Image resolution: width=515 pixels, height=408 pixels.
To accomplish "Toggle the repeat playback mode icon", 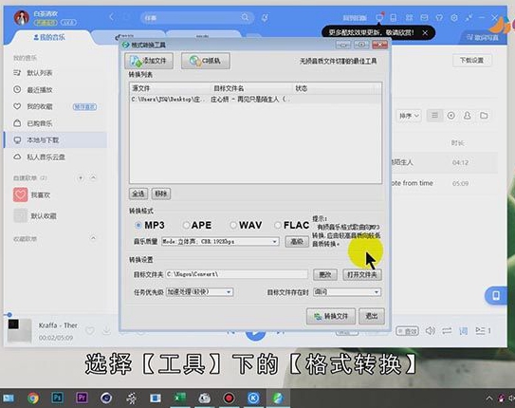I will pos(447,331).
